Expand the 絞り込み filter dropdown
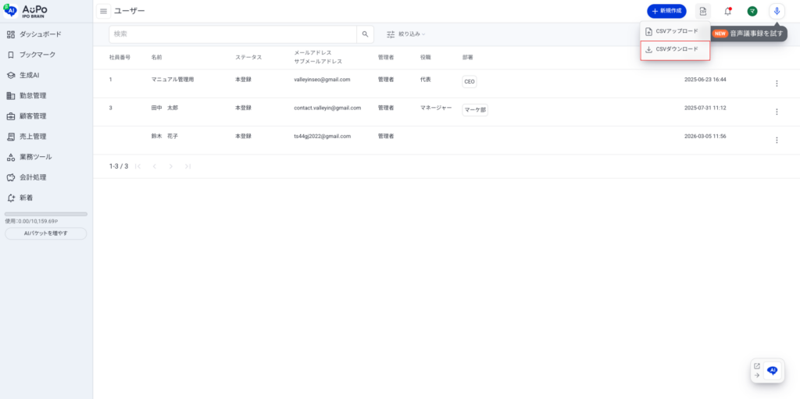 pos(406,34)
